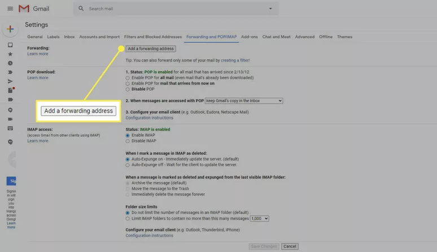The height and width of the screenshot is (252, 437).
Task: Select Disable IMAP radio button
Action: (128, 141)
